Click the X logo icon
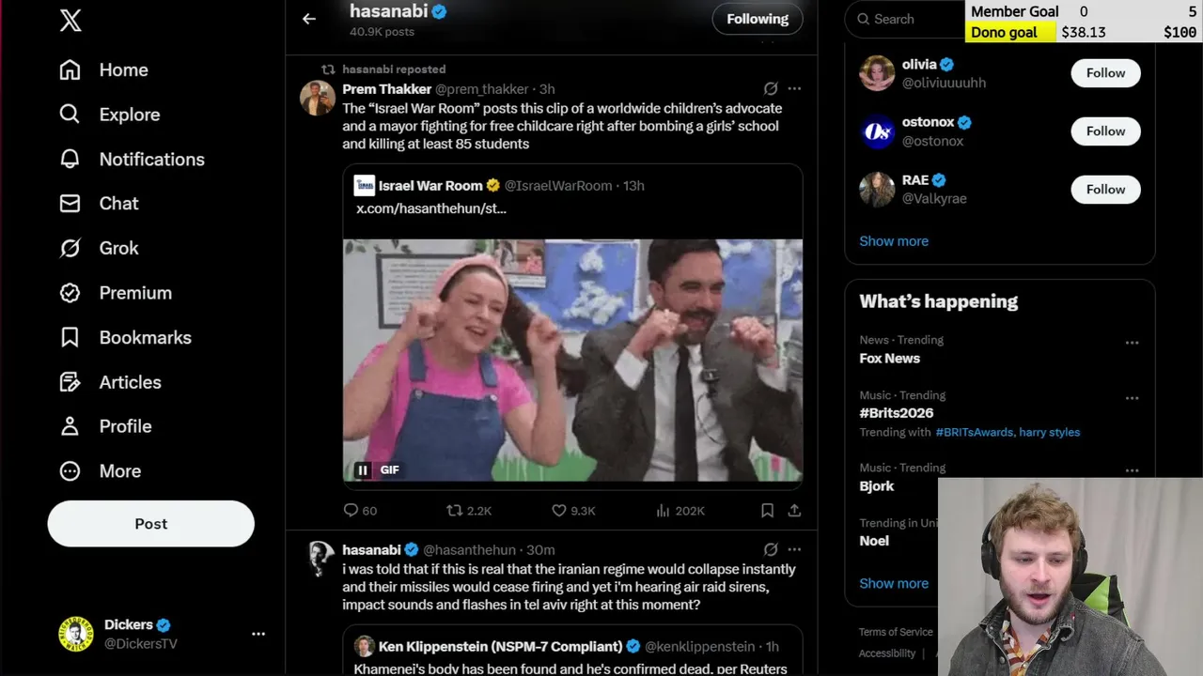The image size is (1203, 676). click(70, 21)
